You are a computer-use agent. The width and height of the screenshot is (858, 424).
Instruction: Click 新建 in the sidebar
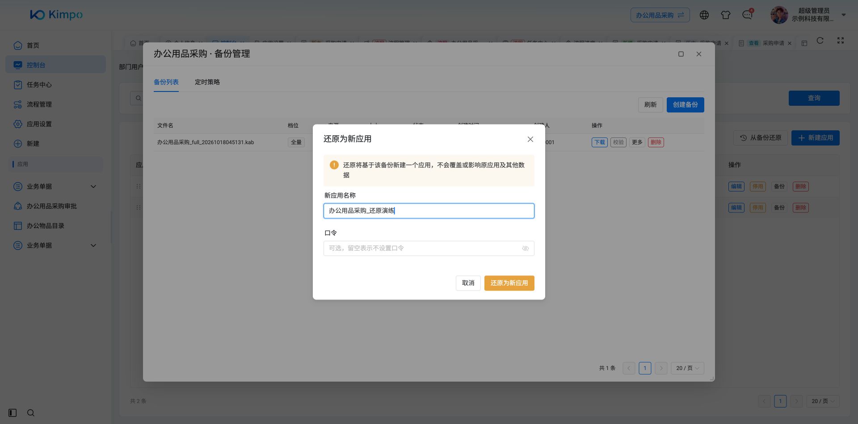(55, 144)
